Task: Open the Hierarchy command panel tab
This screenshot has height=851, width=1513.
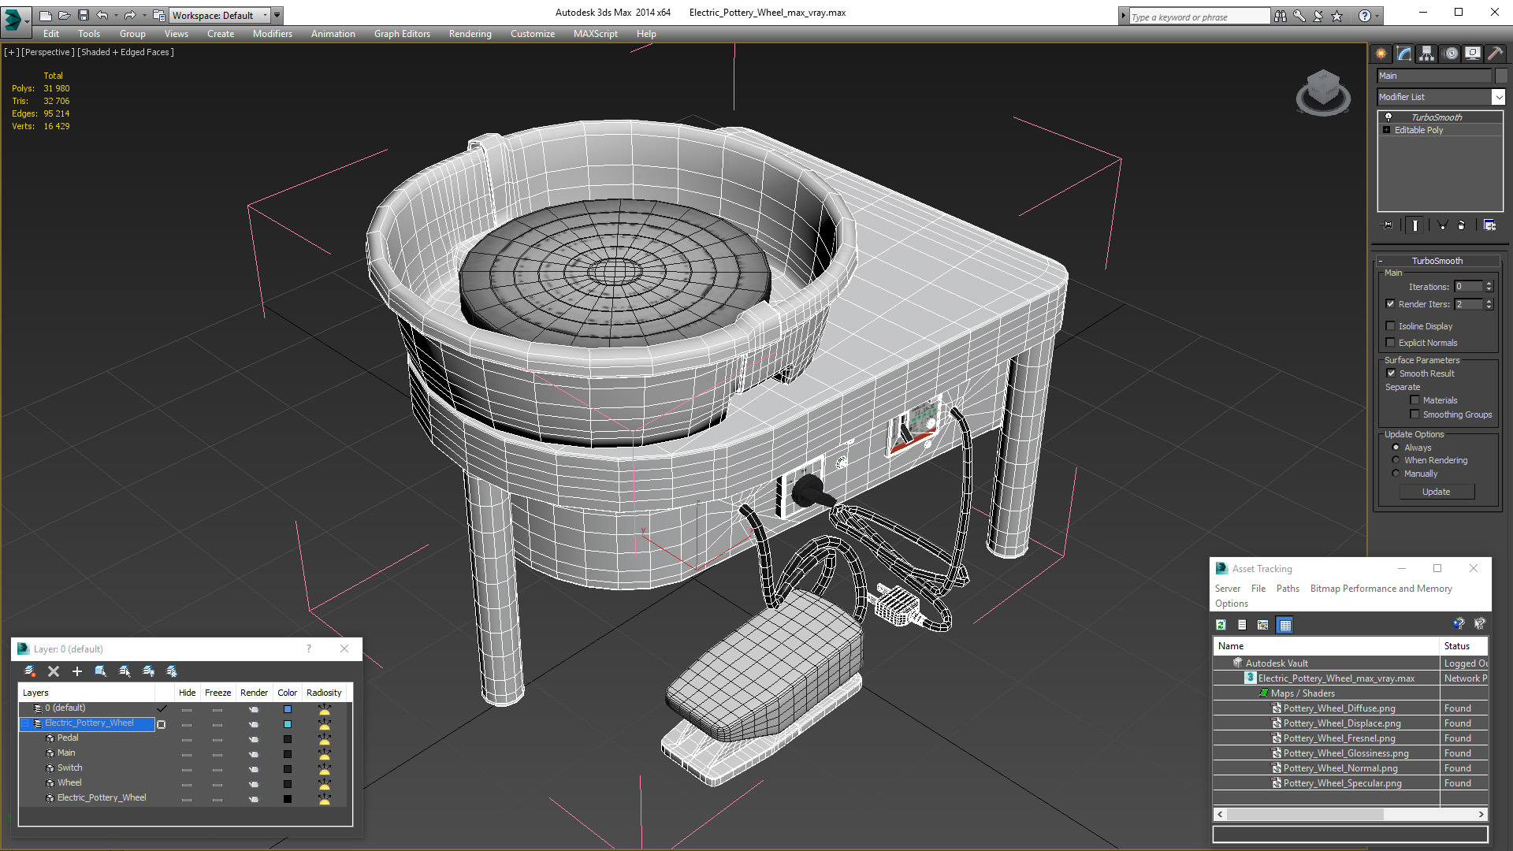Action: coord(1426,54)
